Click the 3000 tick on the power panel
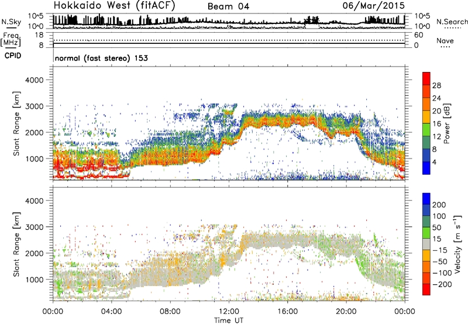The width and height of the screenshot is (468, 324). click(x=35, y=106)
